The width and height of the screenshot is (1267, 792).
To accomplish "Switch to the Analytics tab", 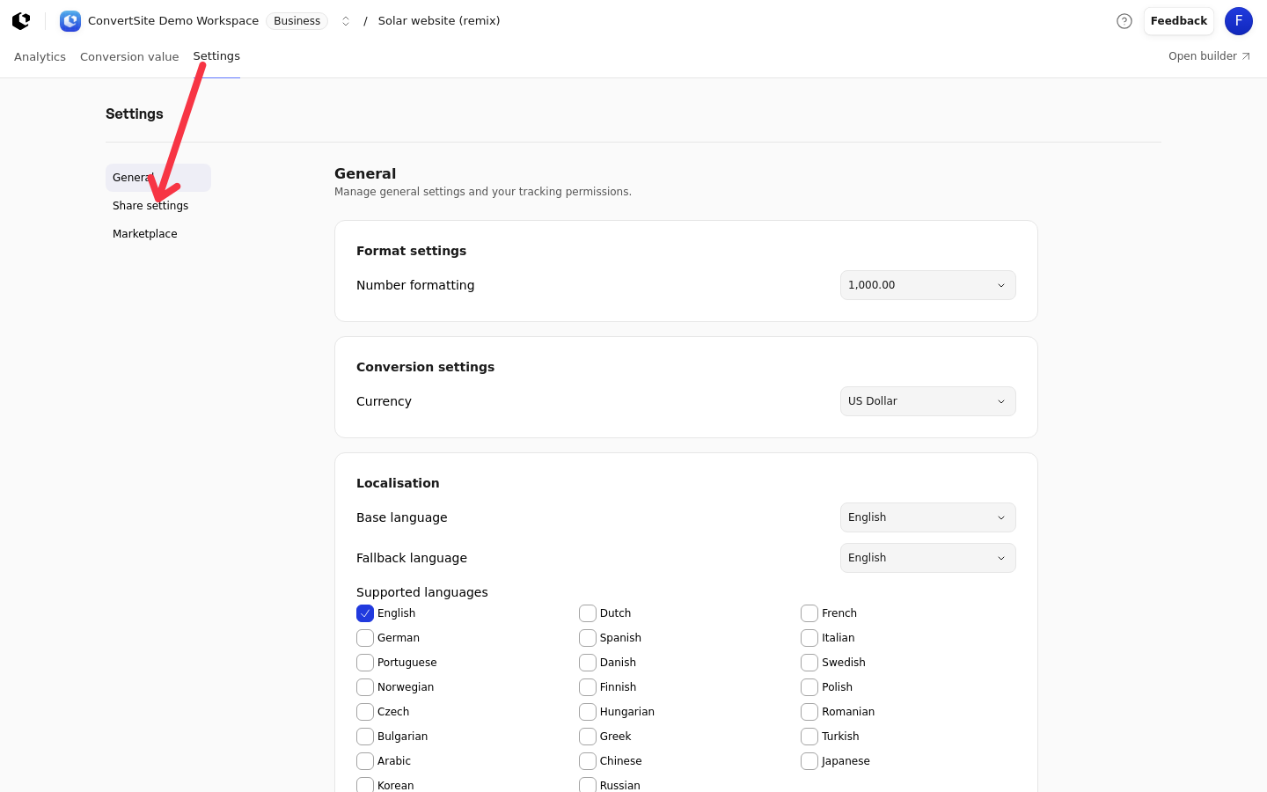I will (40, 56).
